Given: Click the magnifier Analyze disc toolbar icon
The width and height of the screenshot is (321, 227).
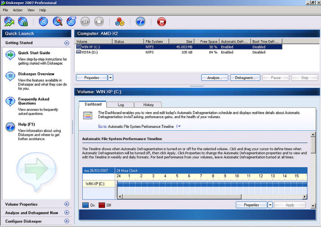Looking at the screenshot, I should 57,21.
